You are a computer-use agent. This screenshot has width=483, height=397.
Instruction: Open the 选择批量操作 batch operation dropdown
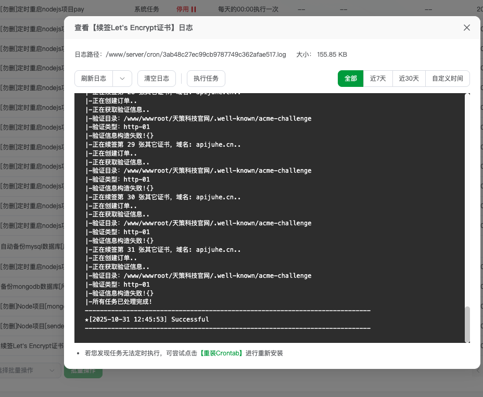tap(29, 369)
